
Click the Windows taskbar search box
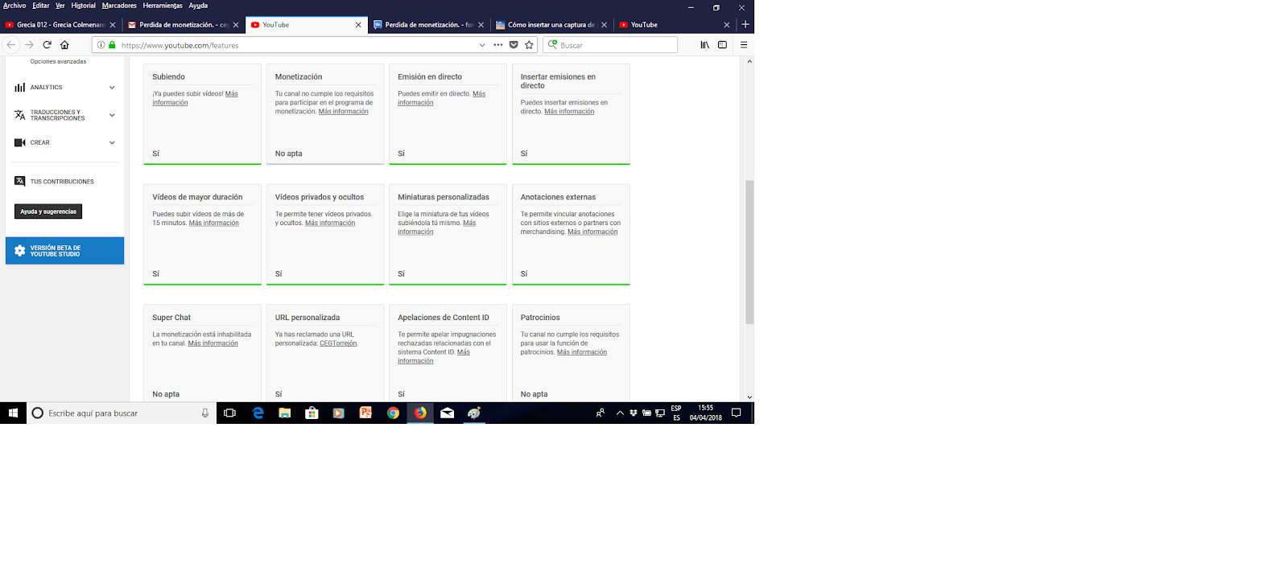point(121,413)
